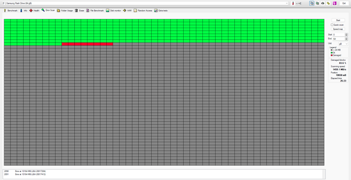Click the camera save screenshot icon
This screenshot has height=180, width=351.
323,4
